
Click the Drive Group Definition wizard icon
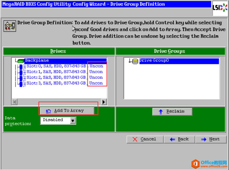click(10, 26)
